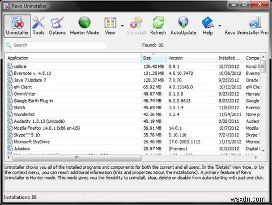Click the eM Client entry name
Screen dimensions: 272x205
(23, 87)
